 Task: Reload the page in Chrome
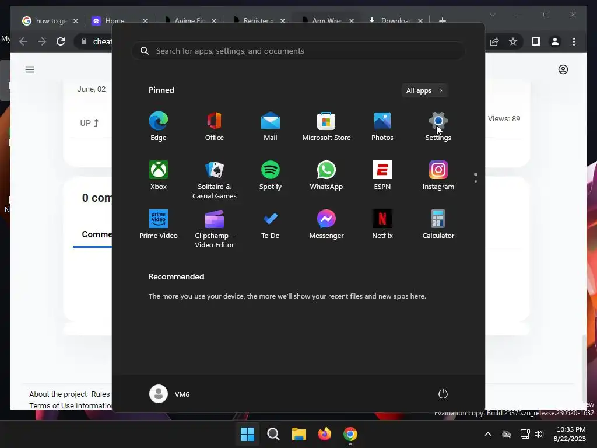[61, 41]
